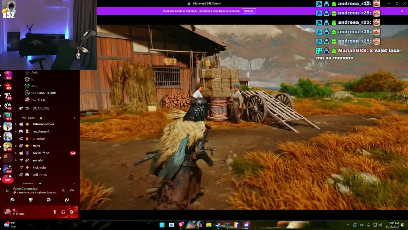Image resolution: width=408 pixels, height=230 pixels.
Task: Open the tutorial-server channel
Action: [46, 124]
